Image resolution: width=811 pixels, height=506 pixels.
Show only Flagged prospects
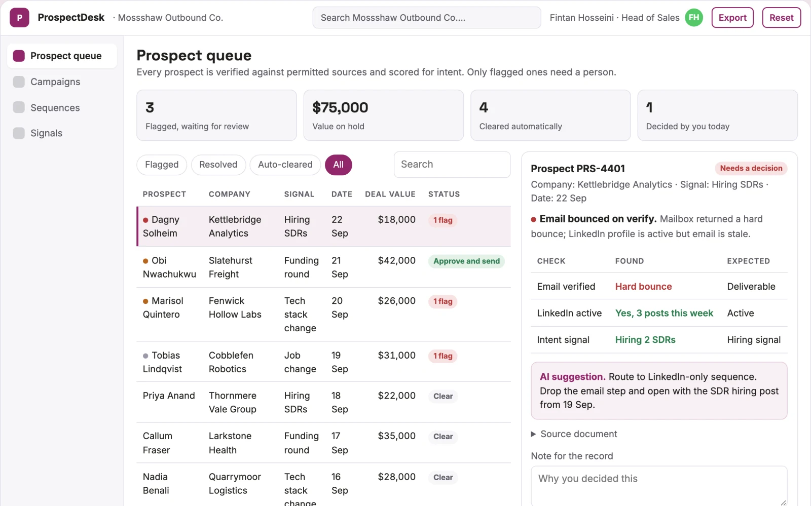click(162, 165)
